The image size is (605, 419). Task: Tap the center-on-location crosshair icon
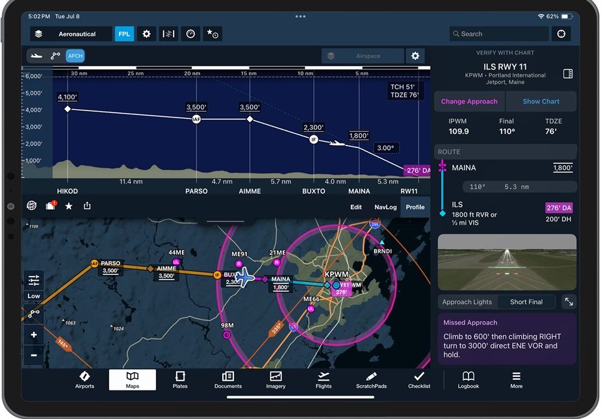[561, 34]
